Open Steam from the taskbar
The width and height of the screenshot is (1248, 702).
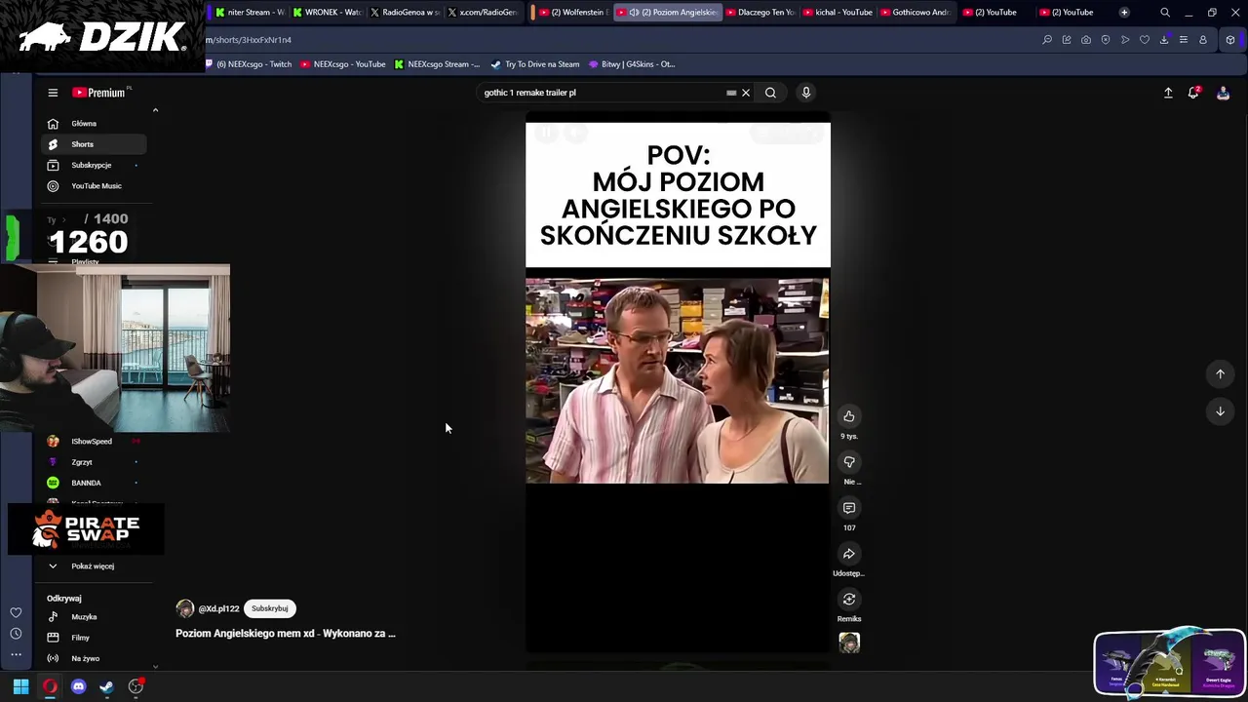(107, 686)
